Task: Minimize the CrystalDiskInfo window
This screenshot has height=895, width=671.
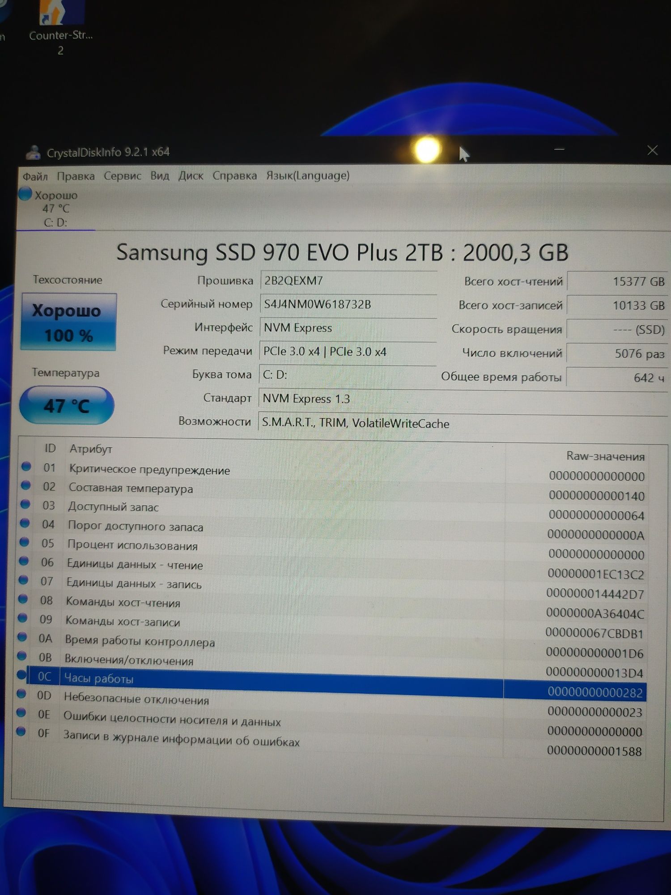Action: 559,149
